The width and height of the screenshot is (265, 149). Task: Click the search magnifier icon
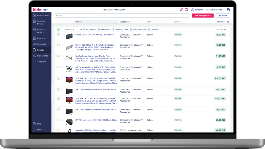tap(187, 16)
